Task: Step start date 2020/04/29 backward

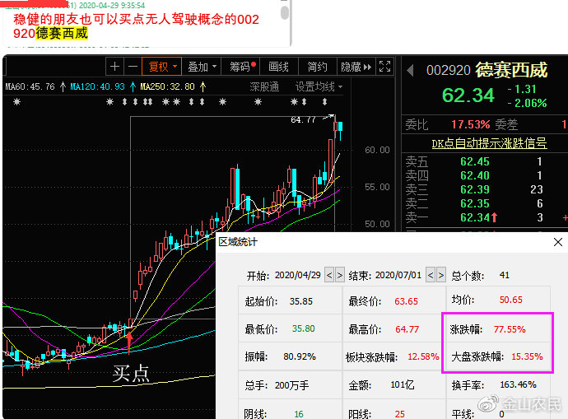Action: (329, 276)
